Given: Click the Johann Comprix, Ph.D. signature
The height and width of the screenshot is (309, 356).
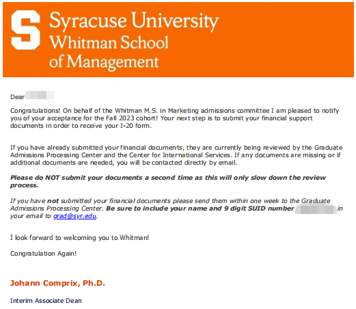Looking at the screenshot, I should click(x=57, y=283).
